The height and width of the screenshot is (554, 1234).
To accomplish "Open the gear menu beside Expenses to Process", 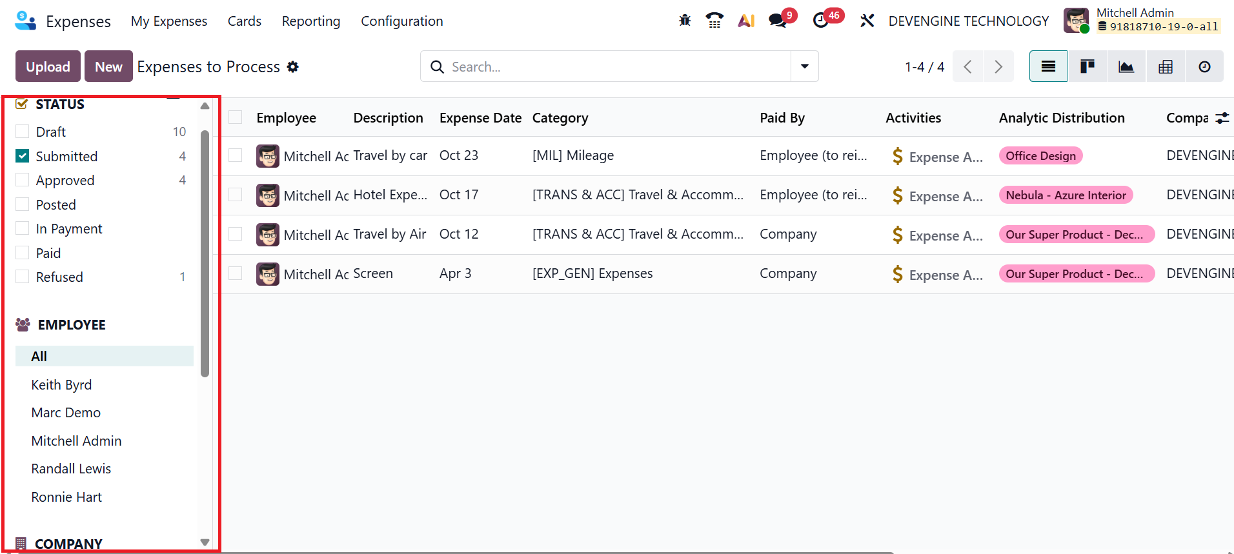I will coord(293,67).
